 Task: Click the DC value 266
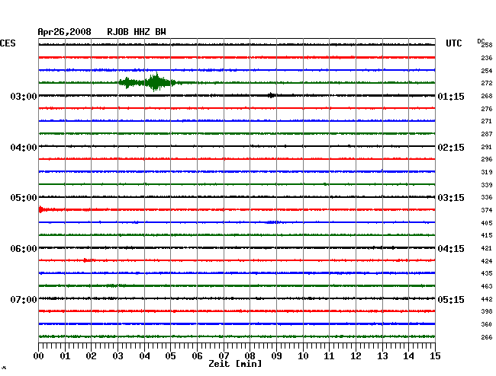[487, 337]
